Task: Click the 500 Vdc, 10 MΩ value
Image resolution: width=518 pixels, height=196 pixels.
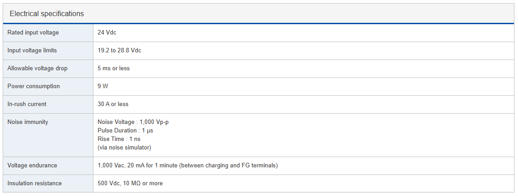Action: [x=130, y=183]
